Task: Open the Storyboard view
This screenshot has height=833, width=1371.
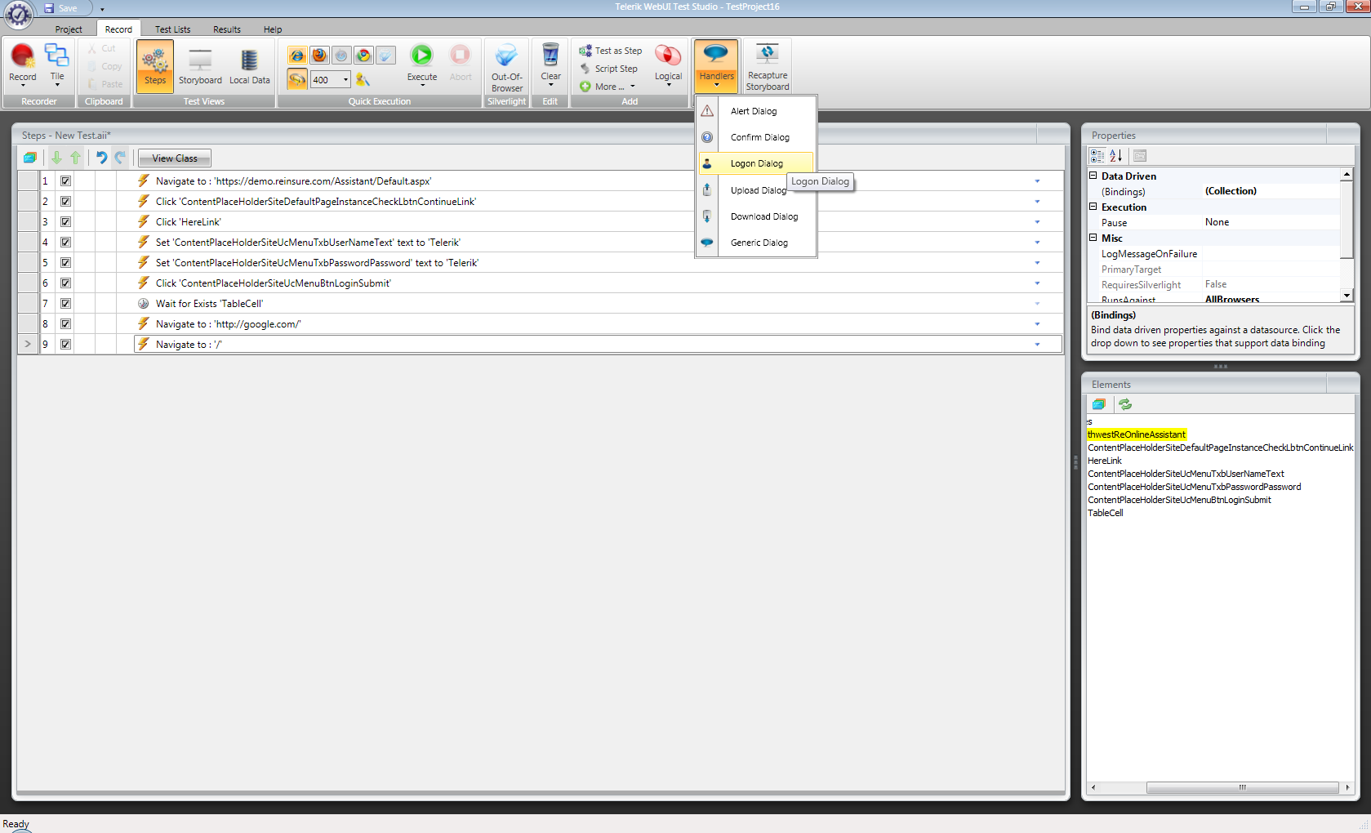Action: pos(200,65)
